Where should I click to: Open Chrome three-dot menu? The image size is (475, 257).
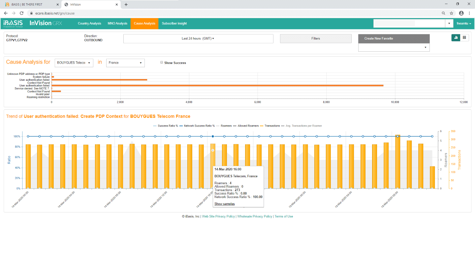[x=469, y=13]
